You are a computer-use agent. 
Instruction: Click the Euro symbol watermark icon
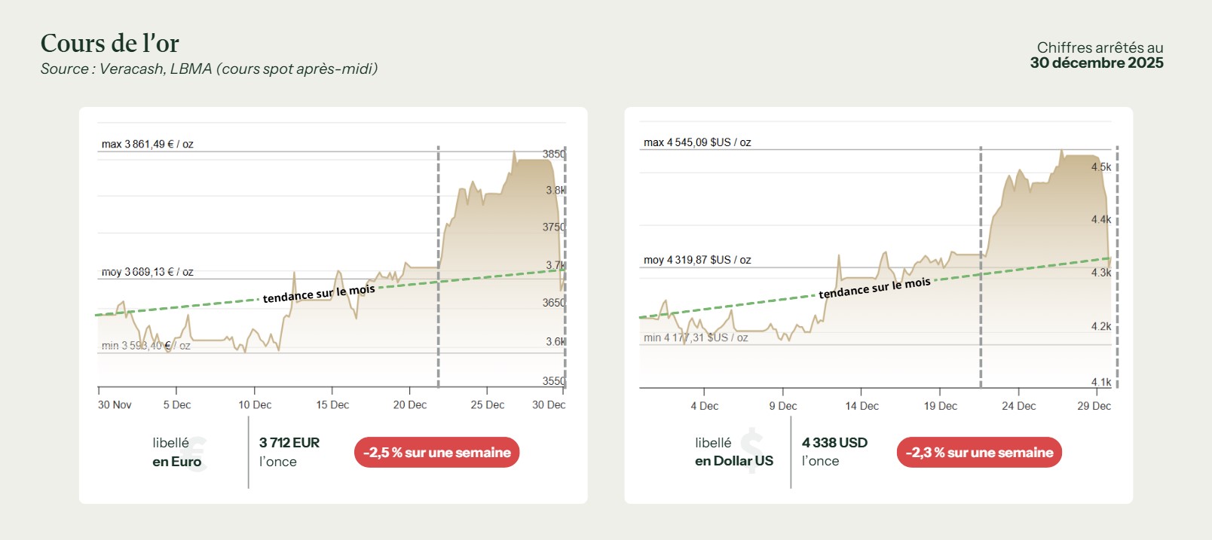click(197, 453)
